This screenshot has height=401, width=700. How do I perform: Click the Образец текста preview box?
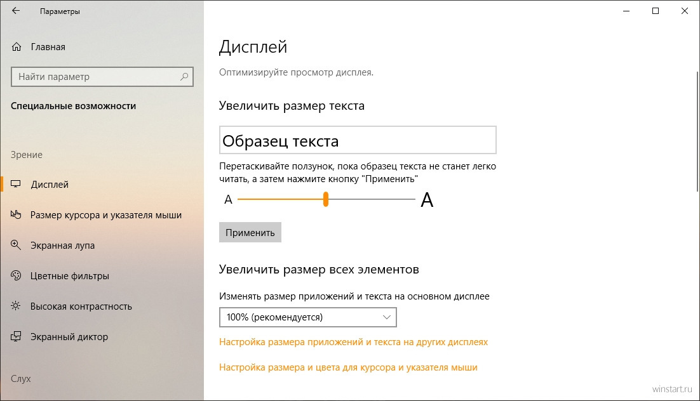pyautogui.click(x=358, y=140)
